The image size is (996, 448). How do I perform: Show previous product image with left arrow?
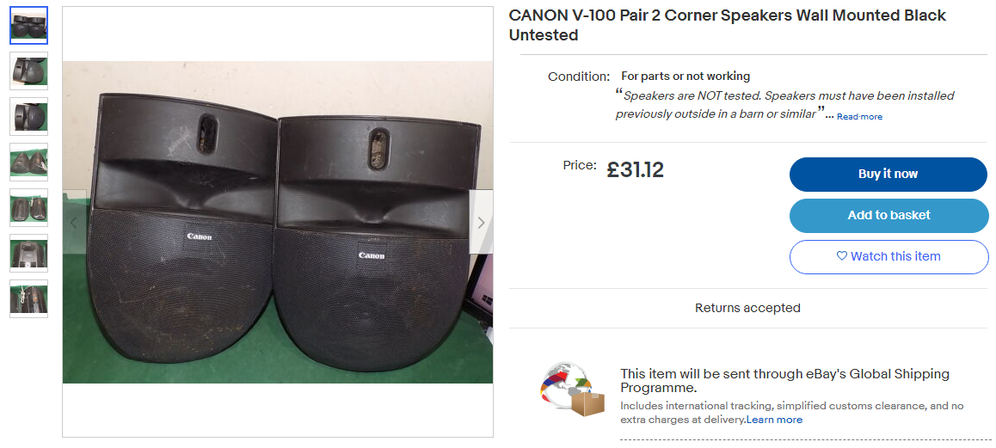pyautogui.click(x=74, y=223)
